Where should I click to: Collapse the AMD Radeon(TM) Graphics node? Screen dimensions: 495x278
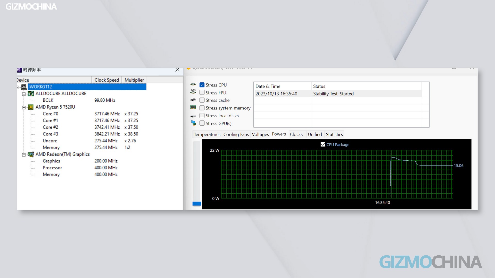24,154
